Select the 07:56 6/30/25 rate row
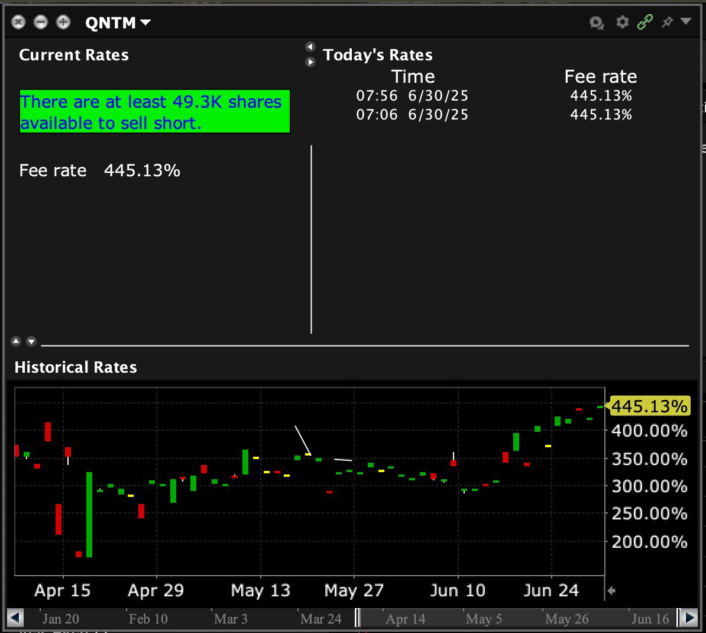706x633 pixels. click(494, 95)
